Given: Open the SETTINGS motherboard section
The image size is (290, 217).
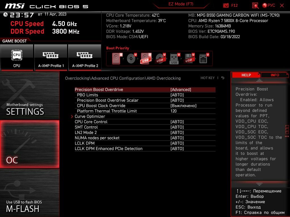Looking at the screenshot, I should coord(29,96).
